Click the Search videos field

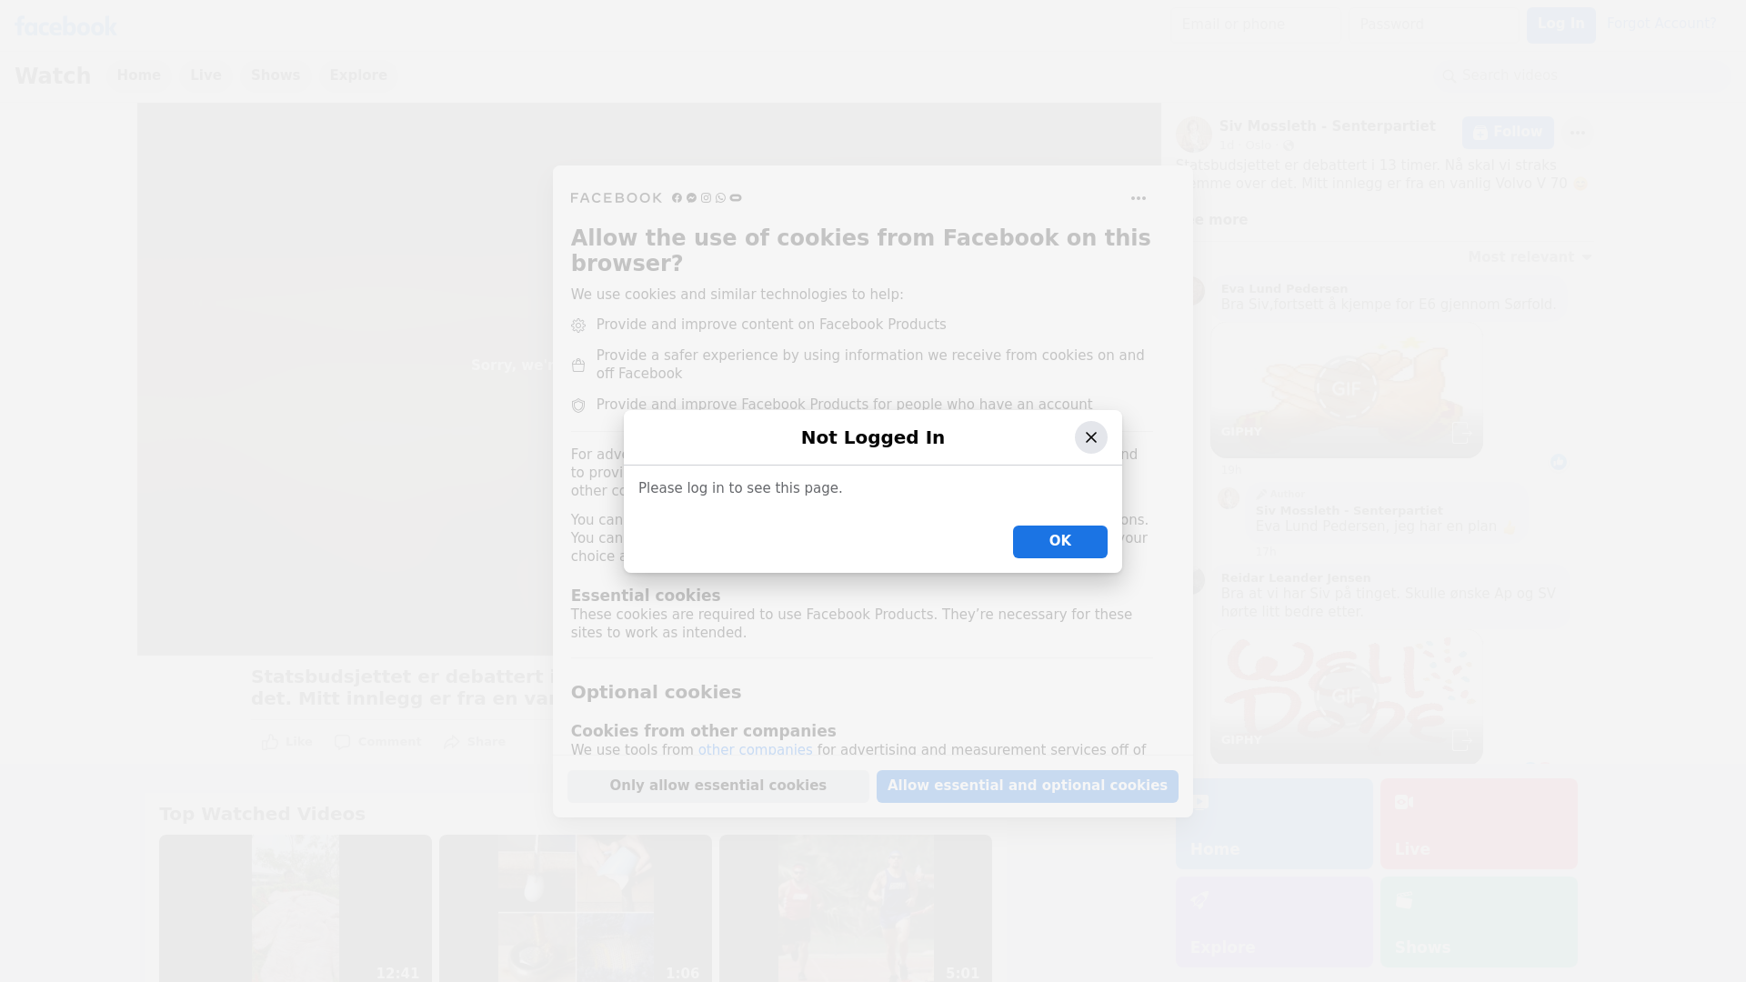pyautogui.click(x=1582, y=76)
